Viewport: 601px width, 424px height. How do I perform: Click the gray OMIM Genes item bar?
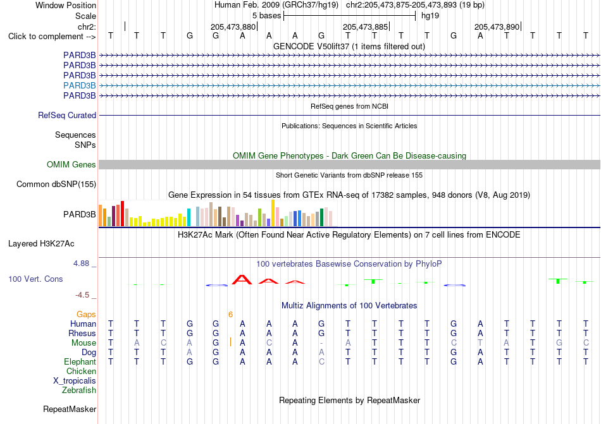point(349,164)
